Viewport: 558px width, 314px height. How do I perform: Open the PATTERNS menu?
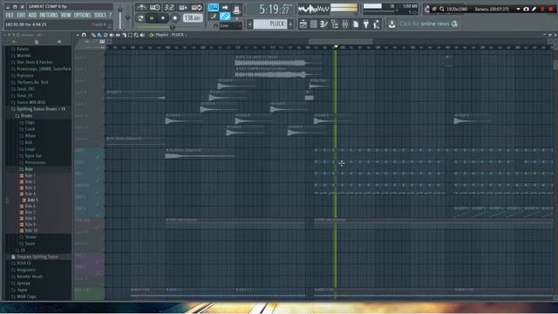49,15
